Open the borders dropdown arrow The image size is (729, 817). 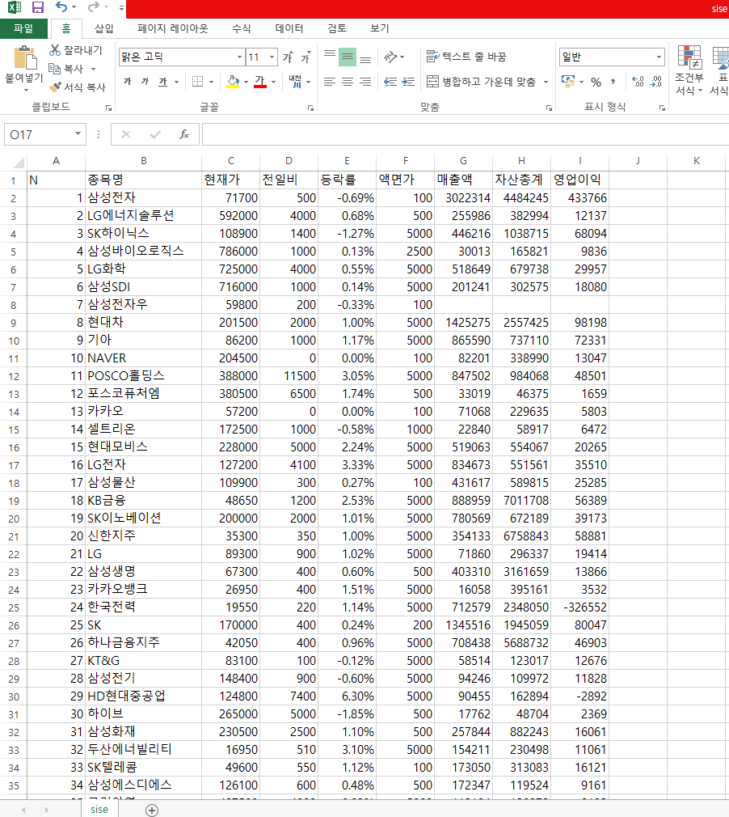tap(211, 82)
